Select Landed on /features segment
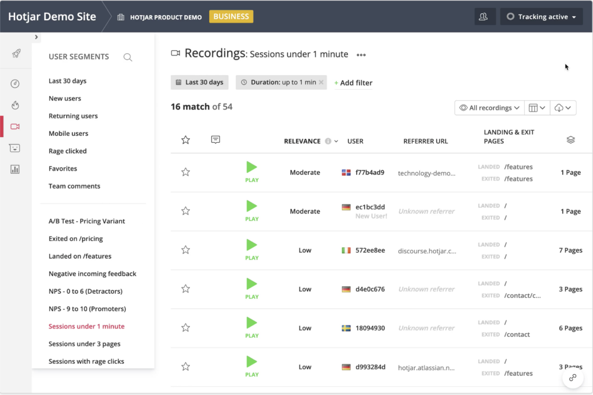 [80, 256]
